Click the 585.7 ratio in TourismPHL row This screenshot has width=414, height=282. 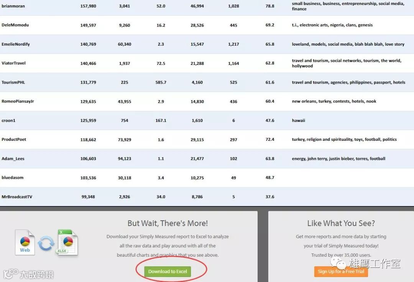click(161, 82)
